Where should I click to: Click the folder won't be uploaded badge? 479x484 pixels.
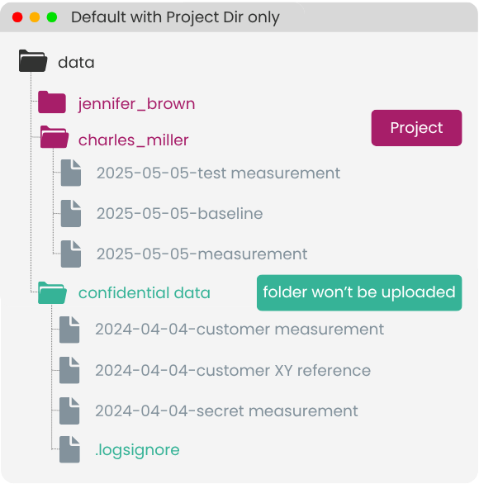coord(359,292)
